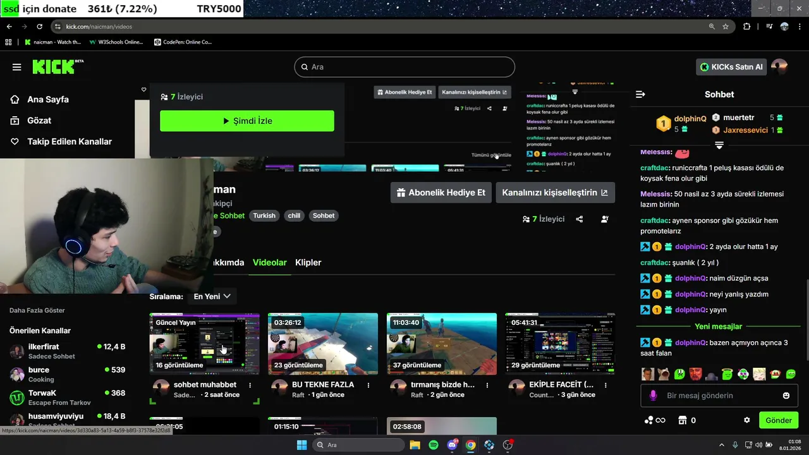Open burce recommended channel
The width and height of the screenshot is (809, 455).
67,374
